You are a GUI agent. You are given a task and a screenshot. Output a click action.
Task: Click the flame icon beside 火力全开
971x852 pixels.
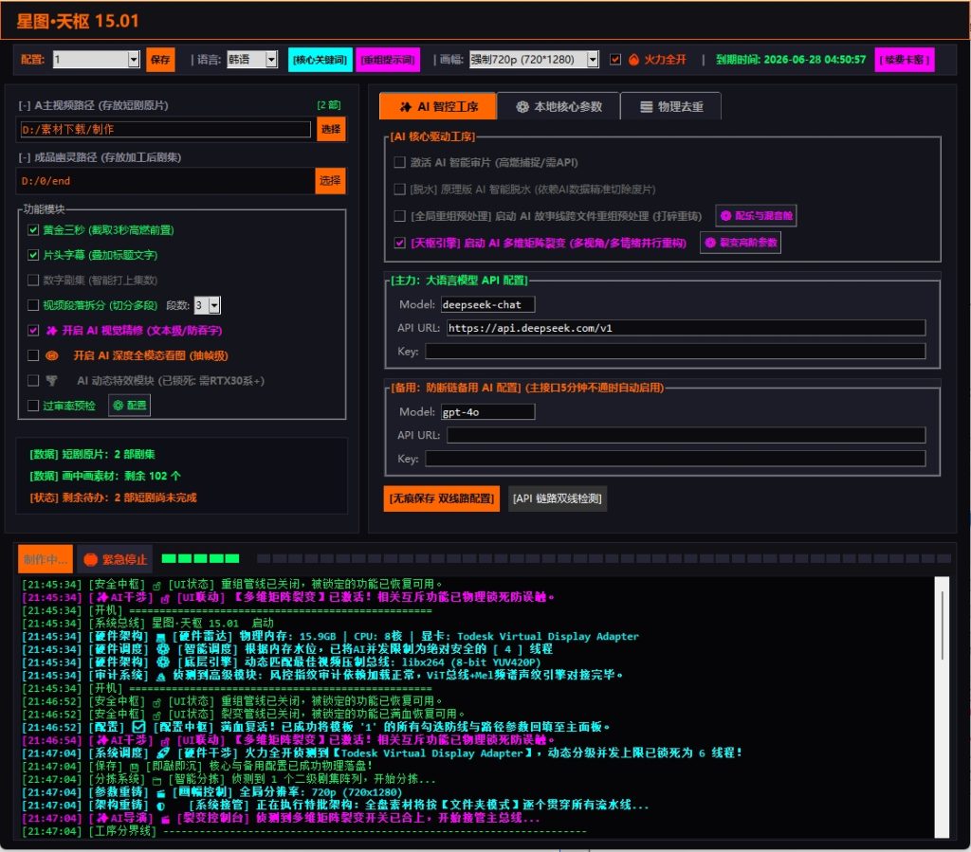click(633, 60)
